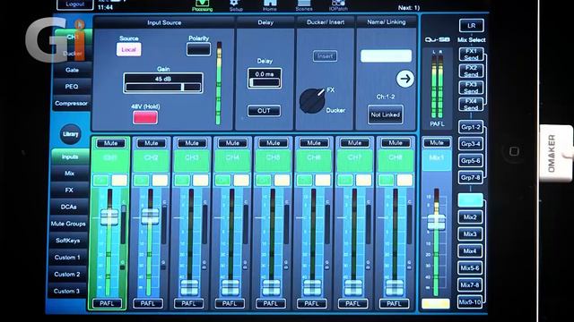Select the Custom 2 layer
The height and width of the screenshot is (322, 574).
point(67,275)
